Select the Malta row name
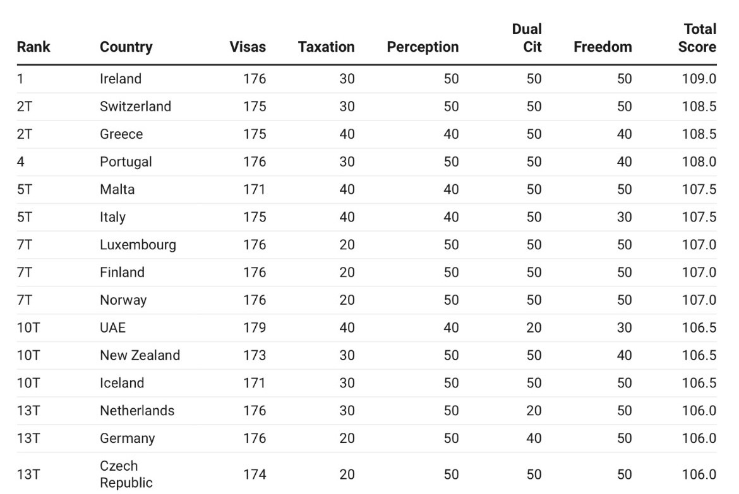The image size is (739, 494). 117,189
